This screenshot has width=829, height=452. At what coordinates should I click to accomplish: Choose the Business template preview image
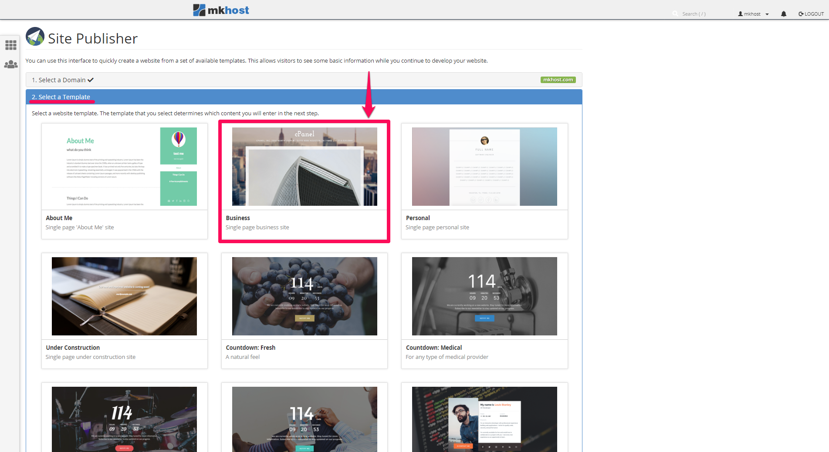pyautogui.click(x=305, y=167)
